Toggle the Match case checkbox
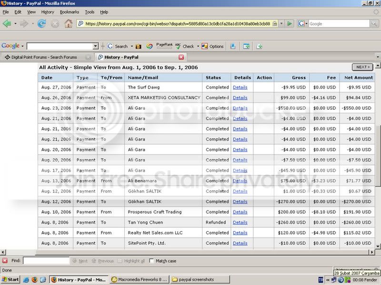 click(151, 261)
